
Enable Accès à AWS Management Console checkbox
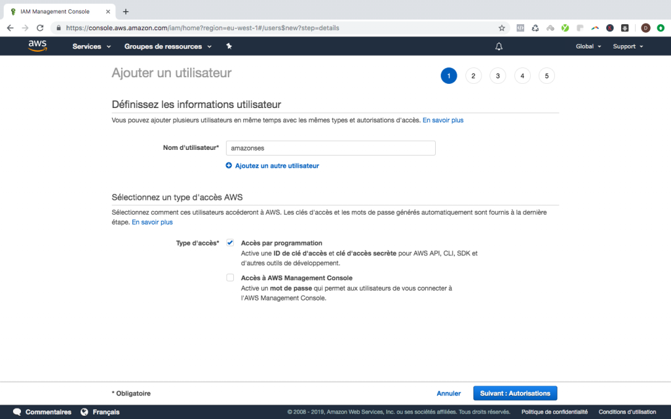pos(230,278)
